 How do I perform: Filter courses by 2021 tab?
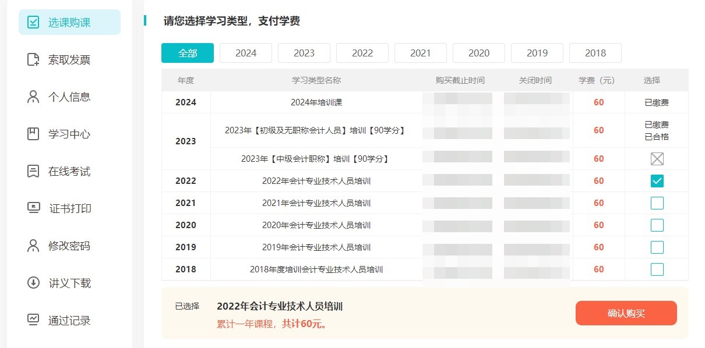coord(421,53)
